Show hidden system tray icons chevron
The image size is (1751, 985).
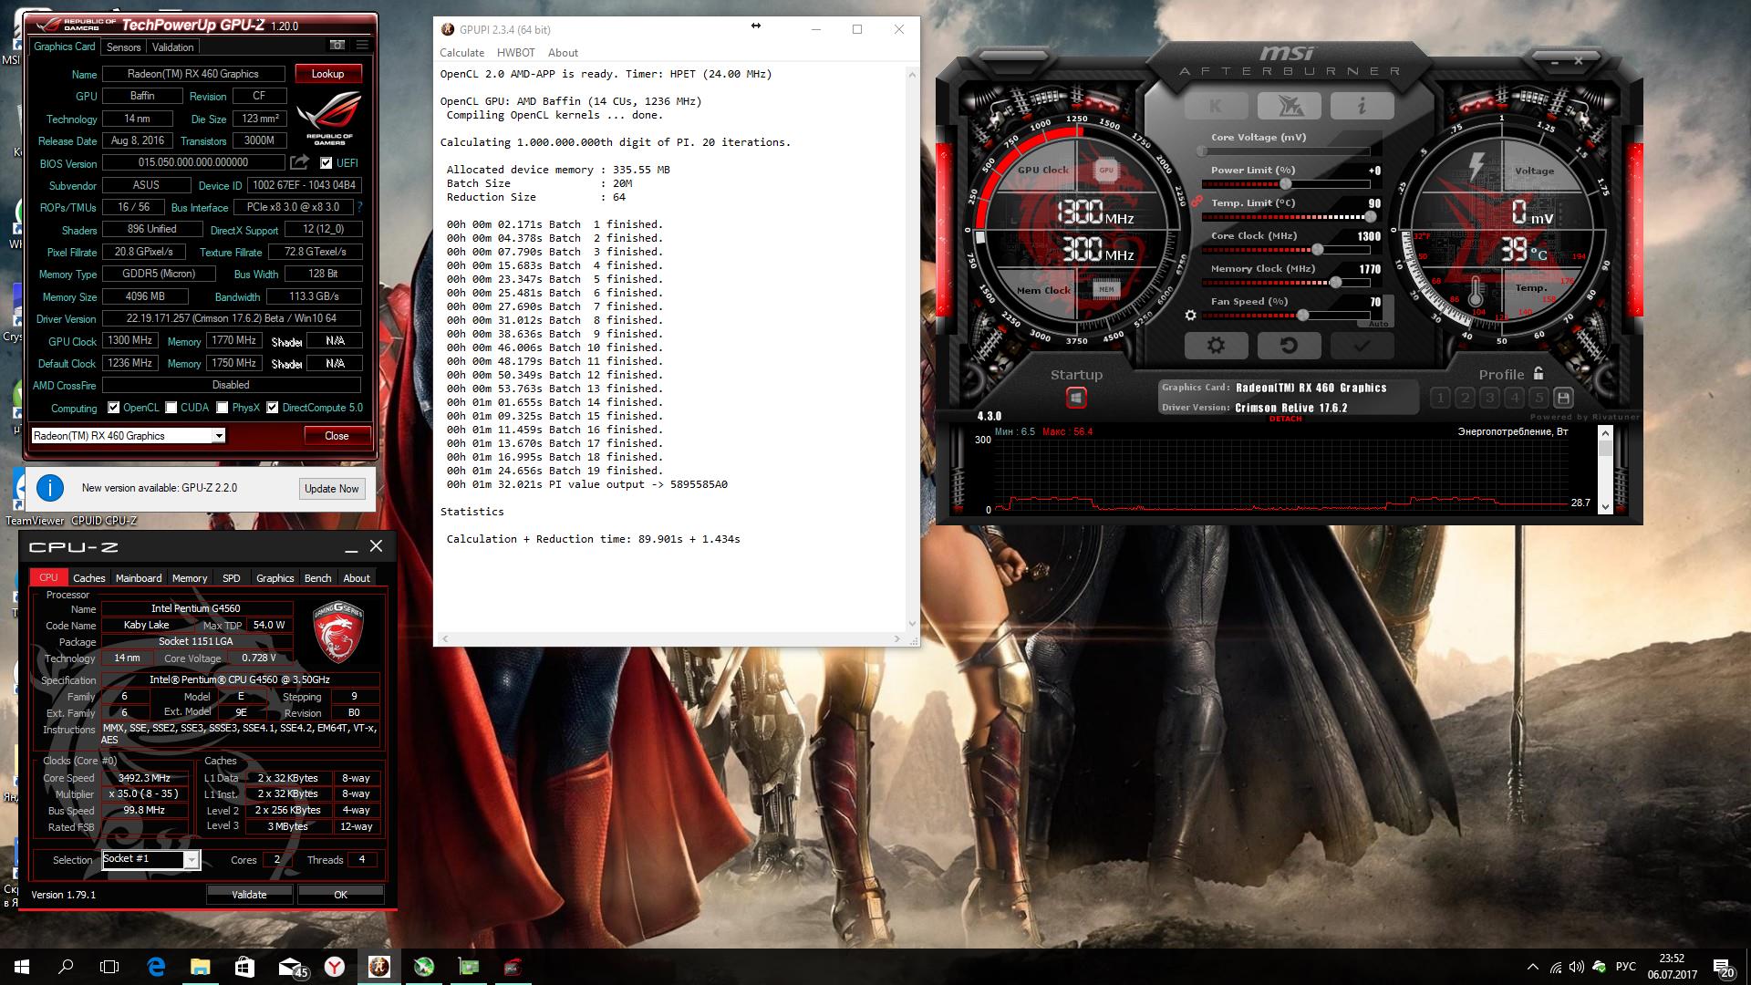pos(1531,967)
